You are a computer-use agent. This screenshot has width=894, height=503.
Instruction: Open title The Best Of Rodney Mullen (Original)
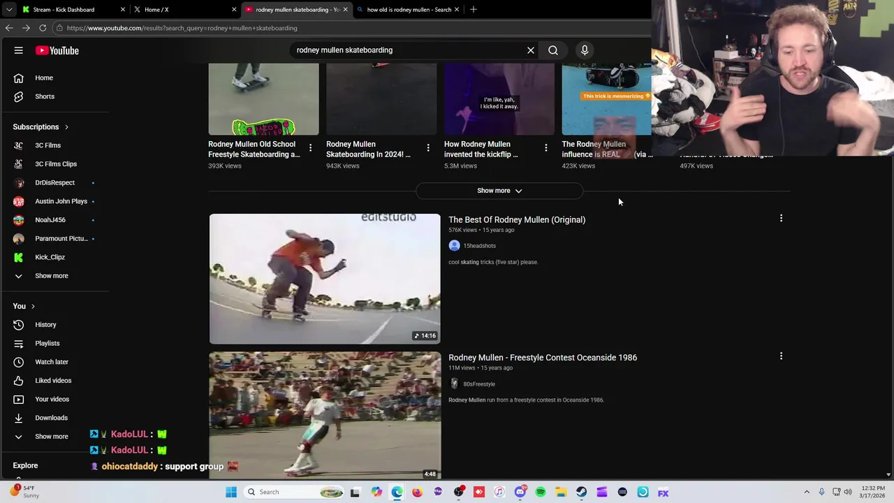(517, 220)
